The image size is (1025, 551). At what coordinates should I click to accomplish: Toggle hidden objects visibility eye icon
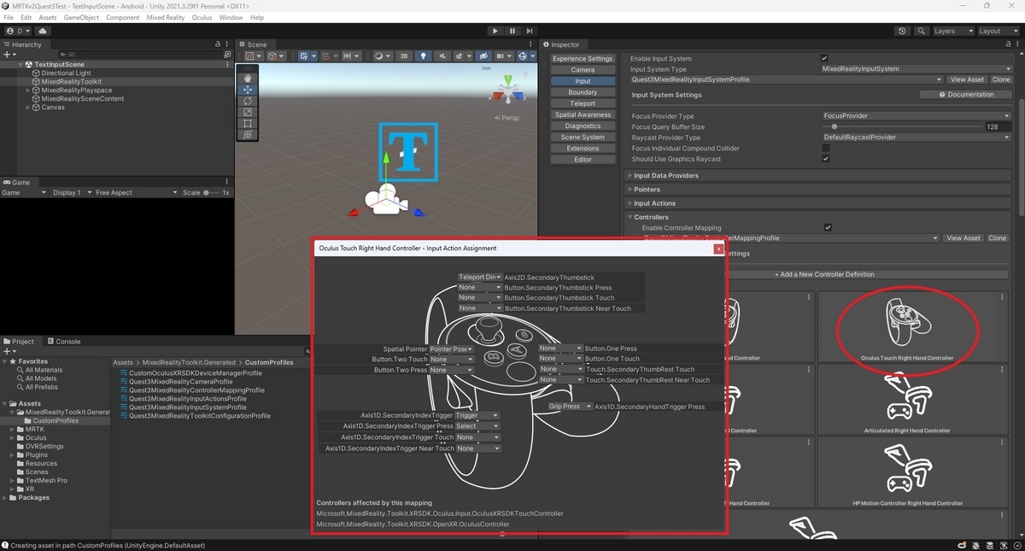click(483, 56)
